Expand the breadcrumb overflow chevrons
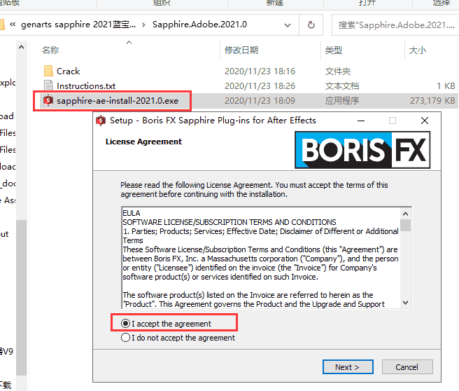 tap(13, 25)
